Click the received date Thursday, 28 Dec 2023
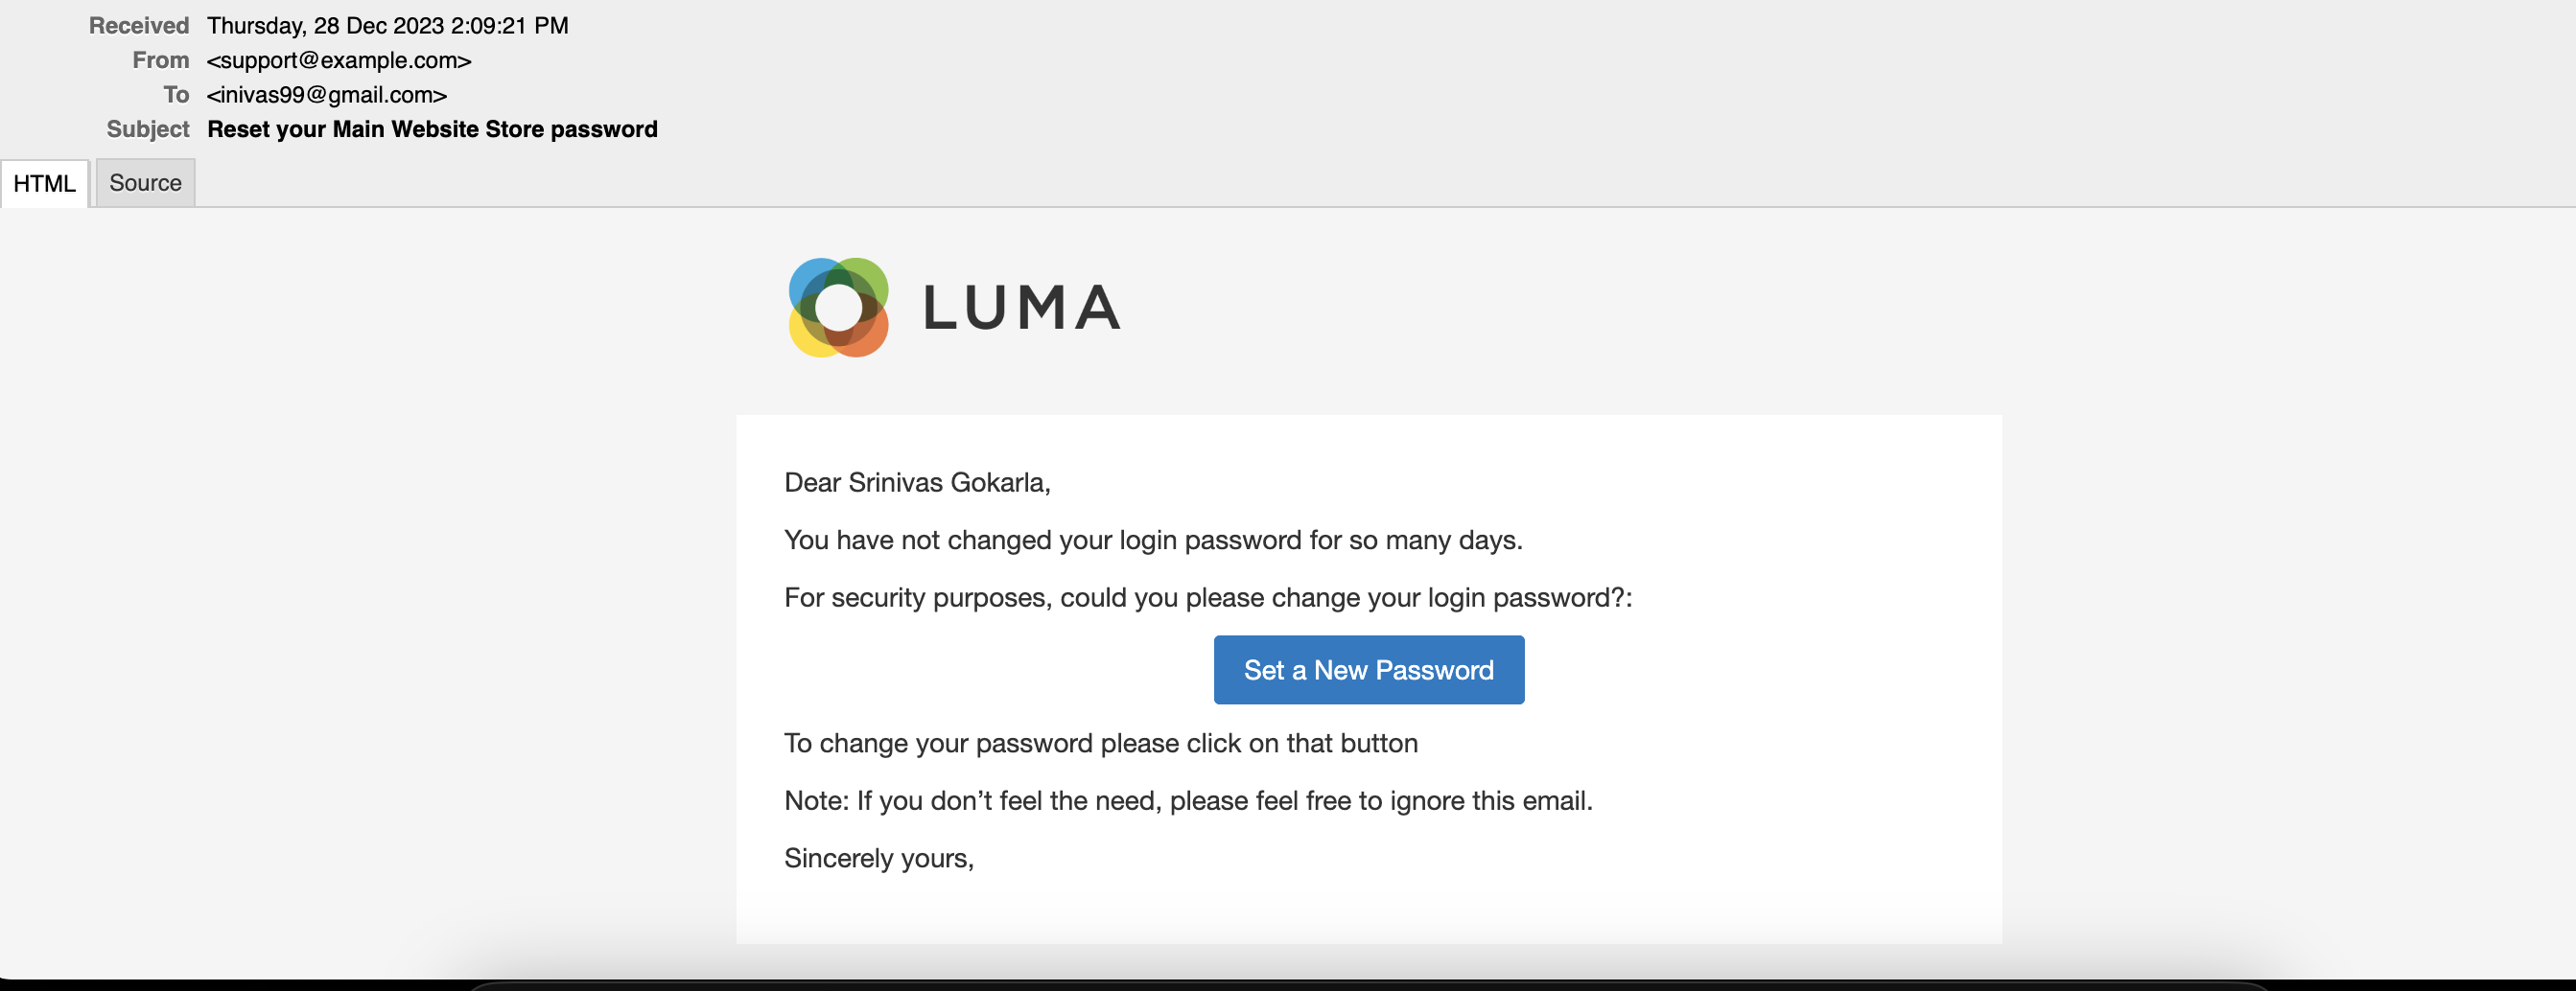Screen dimensions: 2576x991 (x=387, y=26)
